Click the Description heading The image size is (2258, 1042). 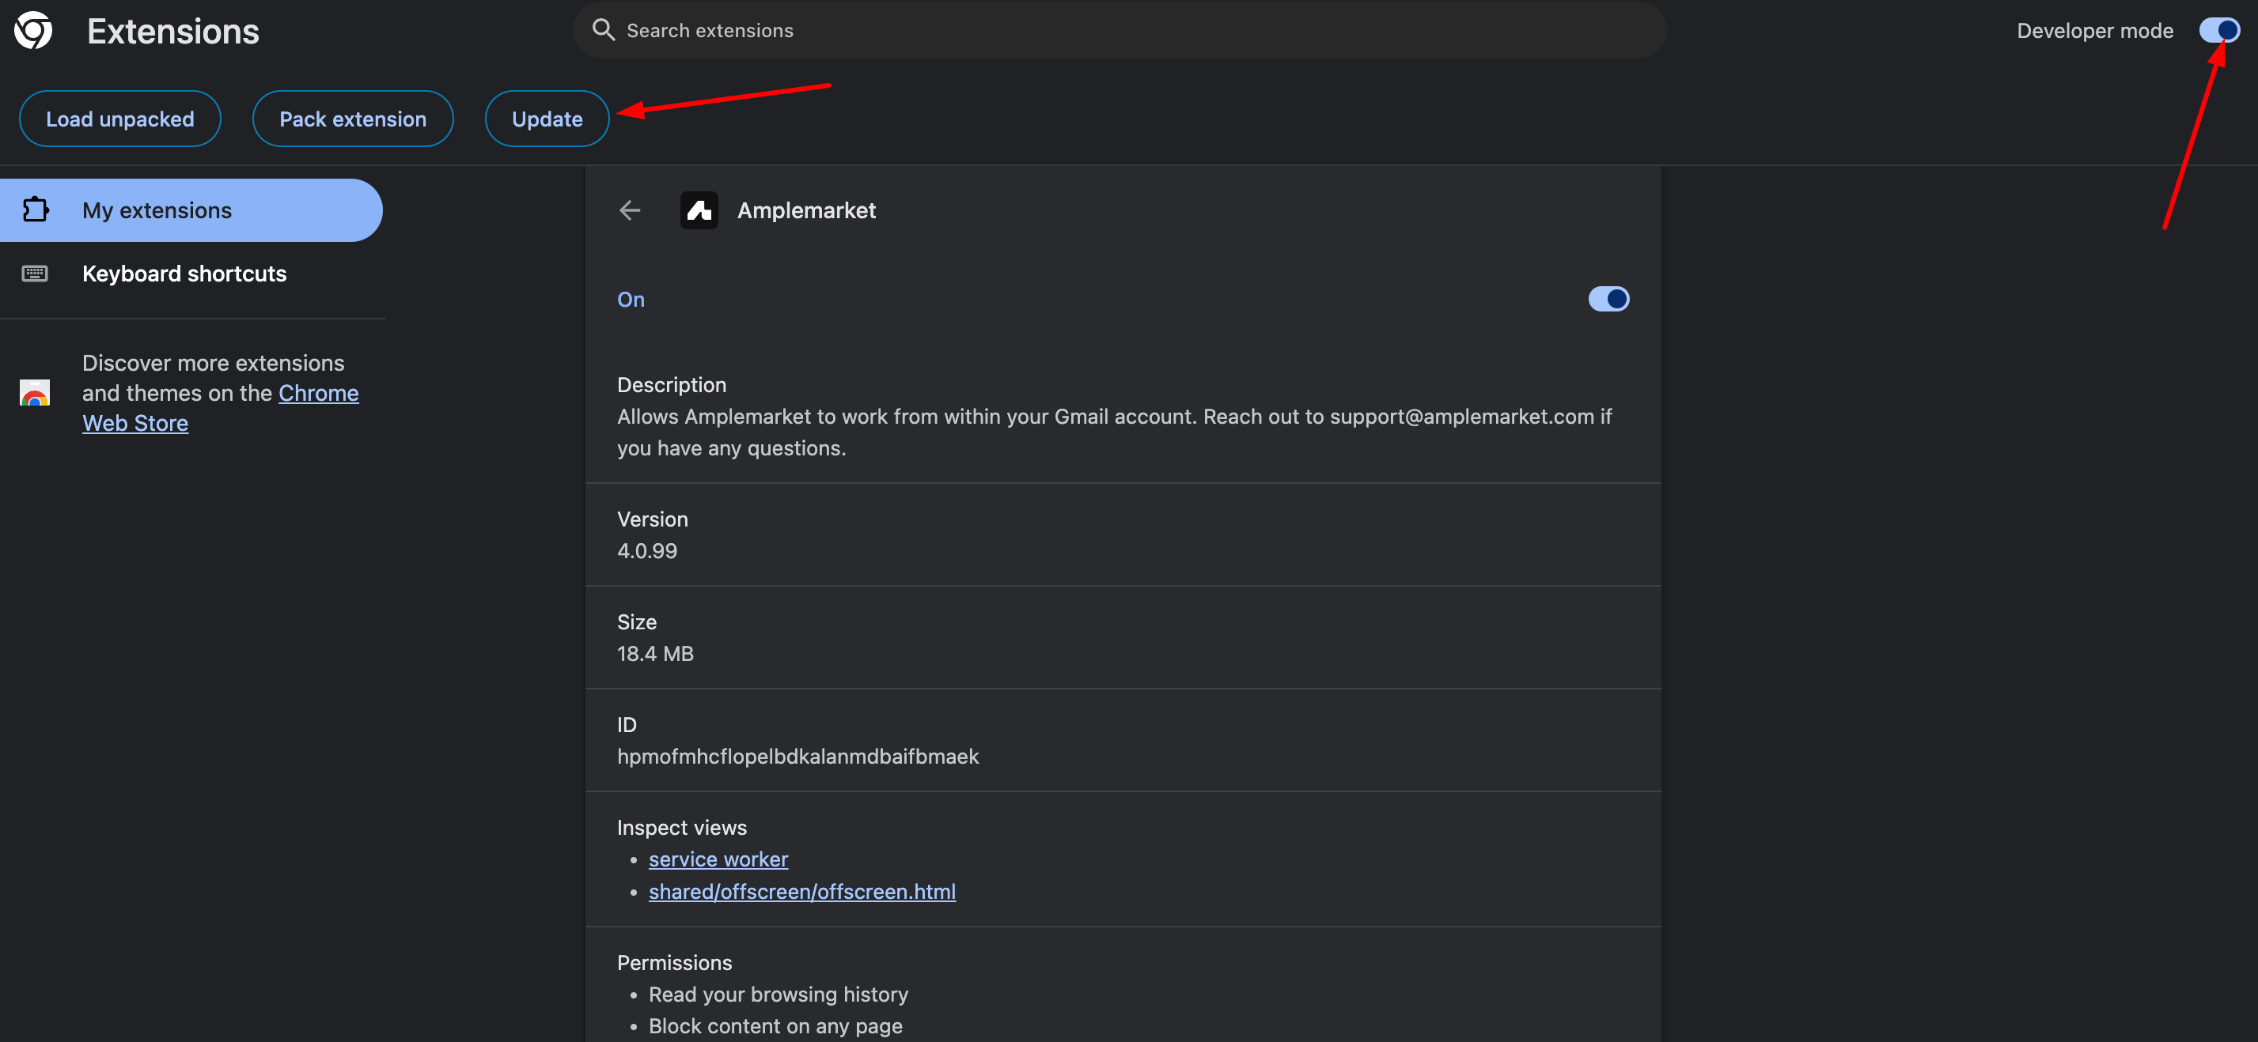[672, 384]
